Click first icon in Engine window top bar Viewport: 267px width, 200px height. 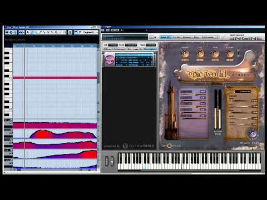(103, 30)
